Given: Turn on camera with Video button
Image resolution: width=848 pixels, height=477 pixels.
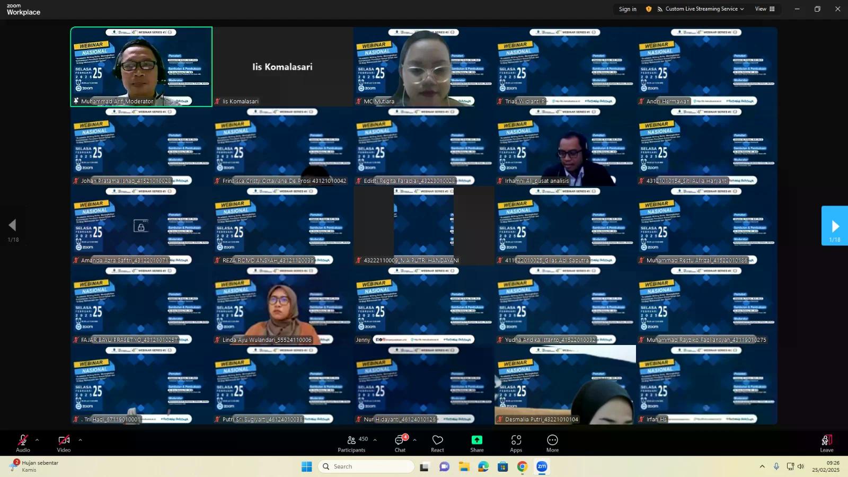Looking at the screenshot, I should (x=64, y=443).
